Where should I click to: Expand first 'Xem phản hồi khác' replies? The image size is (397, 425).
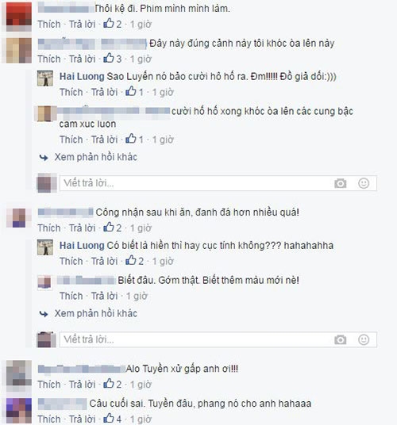point(95,157)
